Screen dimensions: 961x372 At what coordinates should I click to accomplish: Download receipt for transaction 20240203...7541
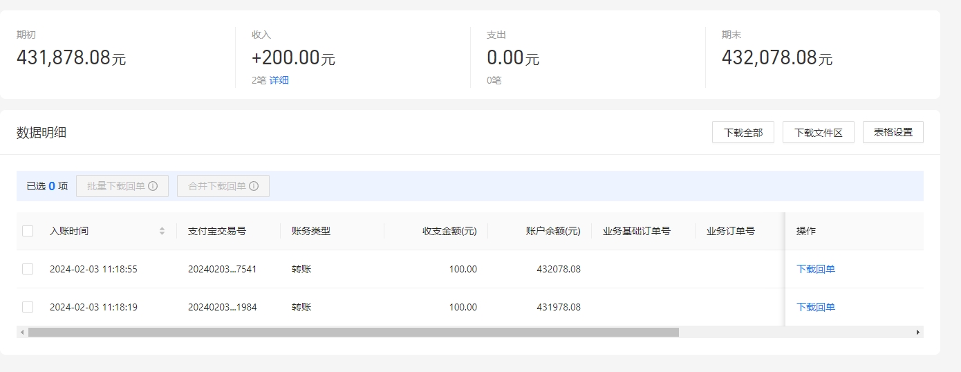(816, 269)
